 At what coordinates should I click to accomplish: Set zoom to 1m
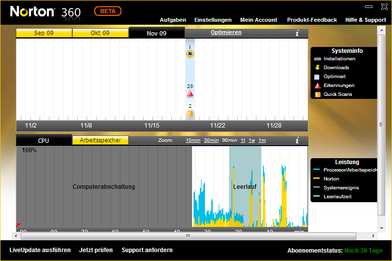point(262,140)
